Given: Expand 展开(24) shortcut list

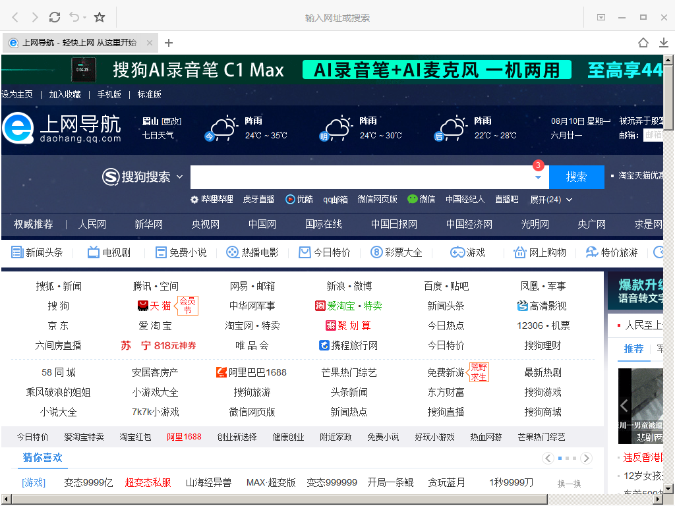Looking at the screenshot, I should point(551,200).
